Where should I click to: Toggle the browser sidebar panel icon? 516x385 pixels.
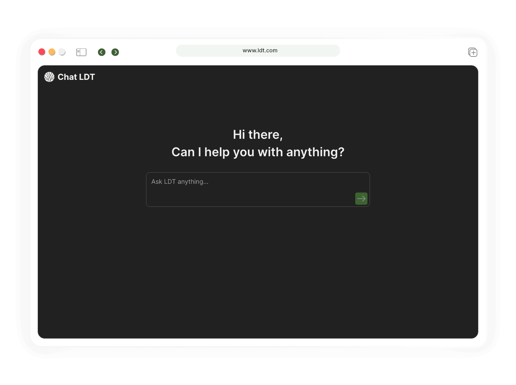81,52
